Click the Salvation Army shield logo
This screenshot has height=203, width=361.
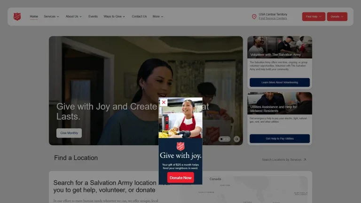click(17, 16)
